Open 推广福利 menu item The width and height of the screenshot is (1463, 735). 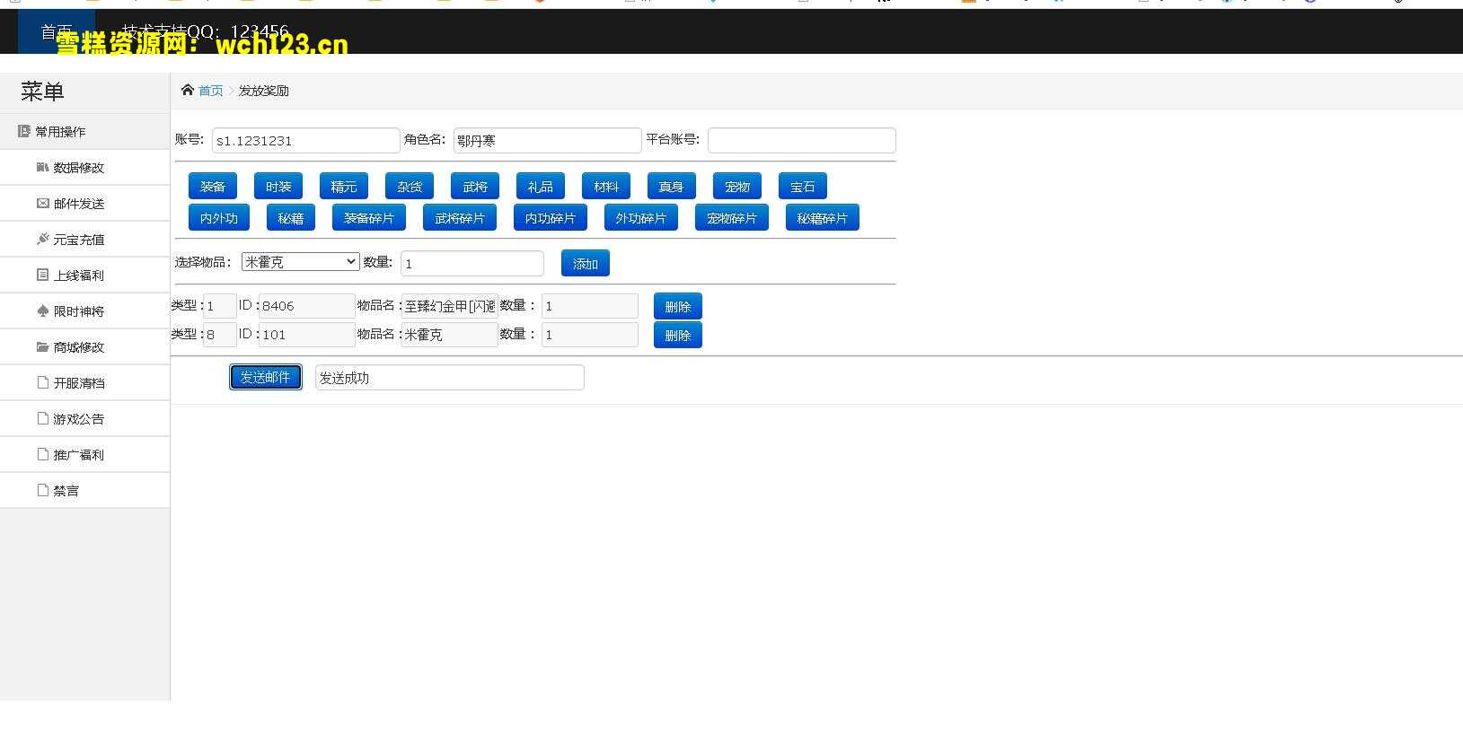pos(84,454)
